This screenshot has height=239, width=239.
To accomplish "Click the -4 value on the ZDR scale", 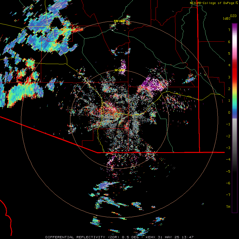I will pyautogui.click(x=228, y=160).
